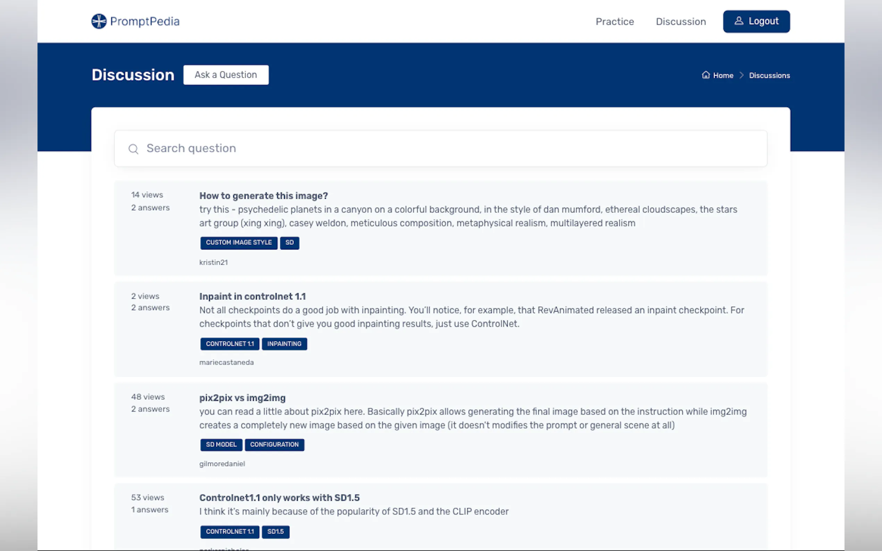Click the PromptPedia logo icon
This screenshot has height=551, width=882.
[99, 21]
